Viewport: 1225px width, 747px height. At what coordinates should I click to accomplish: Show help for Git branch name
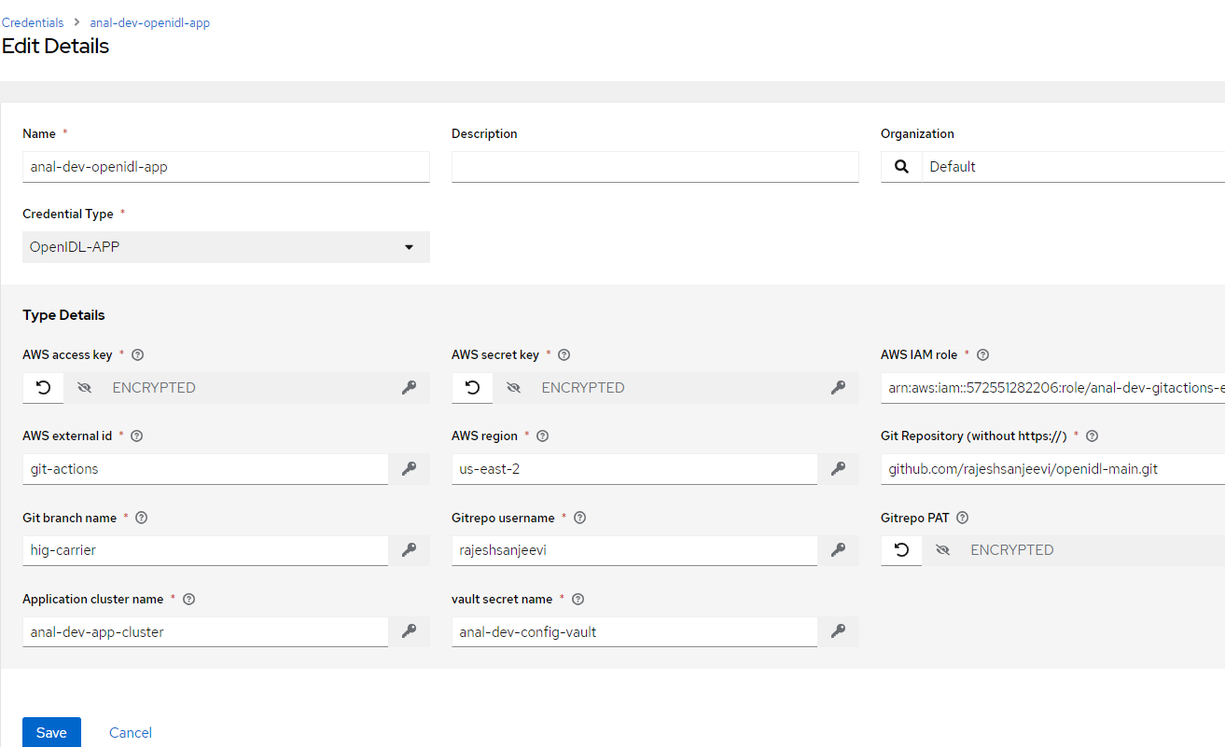pos(142,518)
